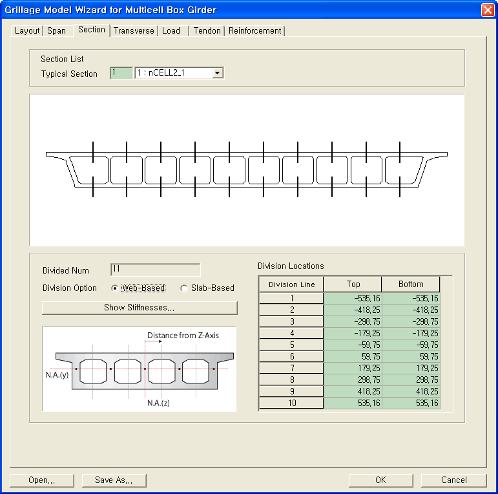
Task: Open the Load tab
Action: click(x=171, y=31)
